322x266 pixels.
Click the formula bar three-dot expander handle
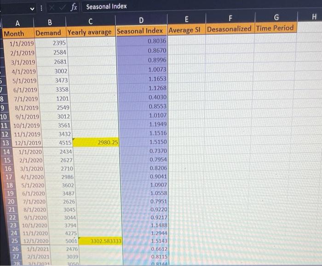pyautogui.click(x=41, y=8)
